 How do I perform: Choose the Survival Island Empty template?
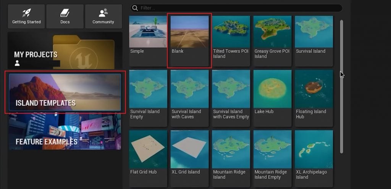coord(148,98)
